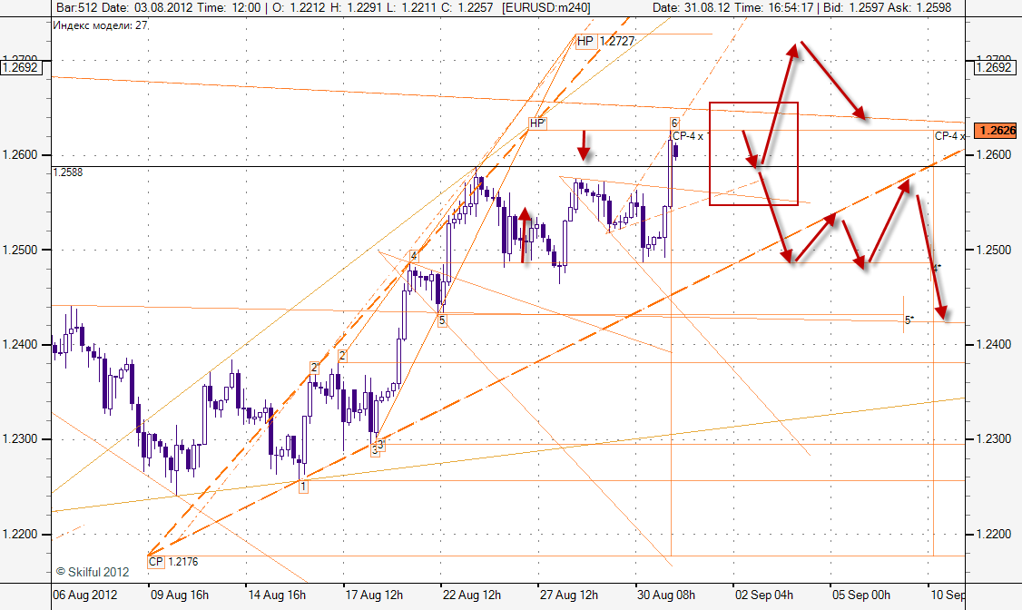Click the 'Индекс модели: 27' text
Viewport: 1022px width, 610px height.
100,25
